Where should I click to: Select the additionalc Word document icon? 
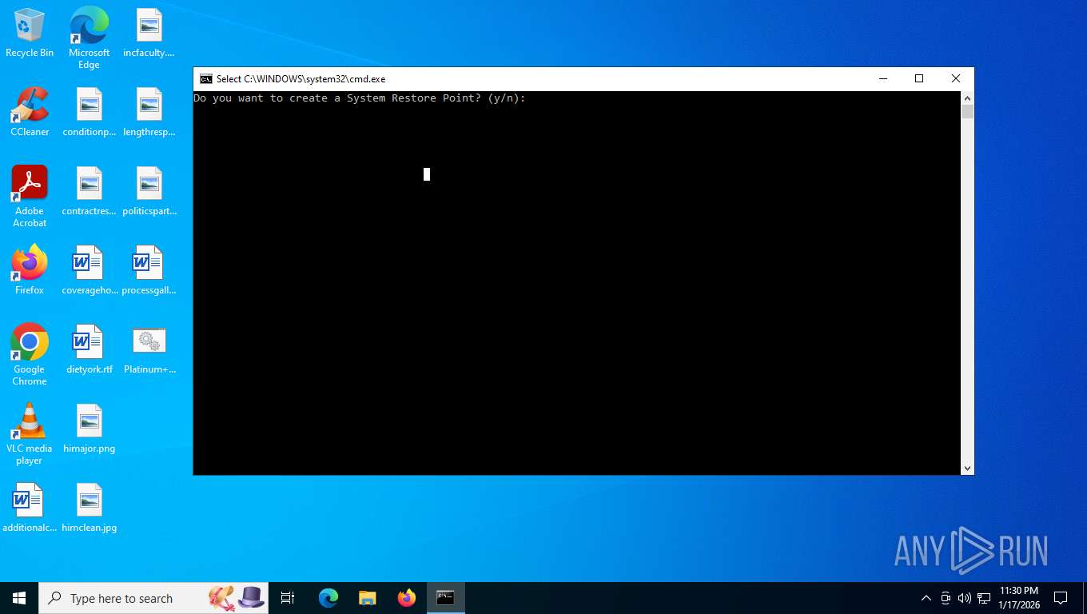pos(30,508)
